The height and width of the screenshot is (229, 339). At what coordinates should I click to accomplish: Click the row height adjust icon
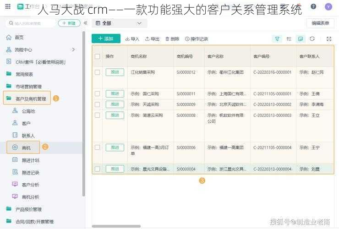coord(289,39)
